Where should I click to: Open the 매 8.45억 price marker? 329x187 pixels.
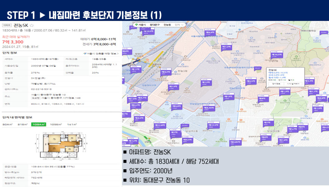(x=209, y=108)
